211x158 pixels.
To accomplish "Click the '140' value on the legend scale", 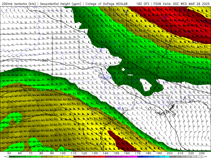I will tap(105, 153).
